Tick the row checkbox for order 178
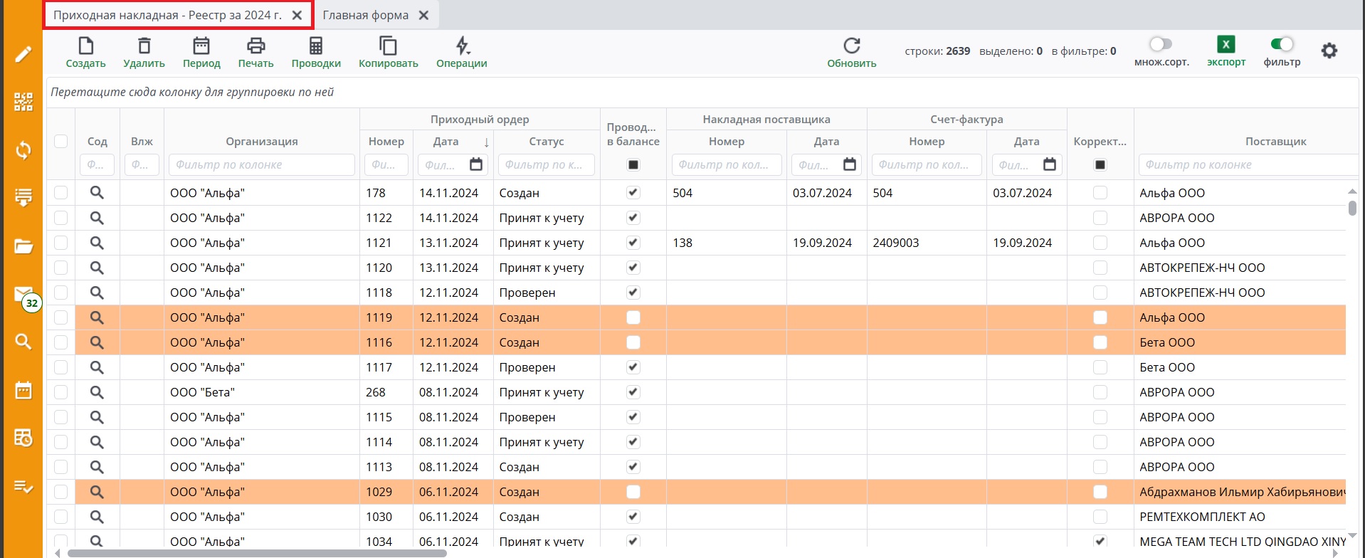 (61, 193)
